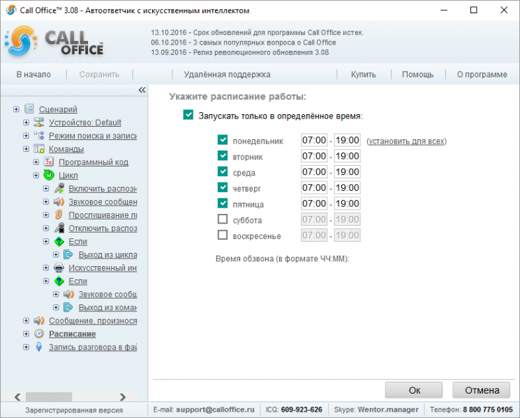Screen dimensions: 520x418
Task: Click the Запись разговора microphone icon
Action: (39, 347)
